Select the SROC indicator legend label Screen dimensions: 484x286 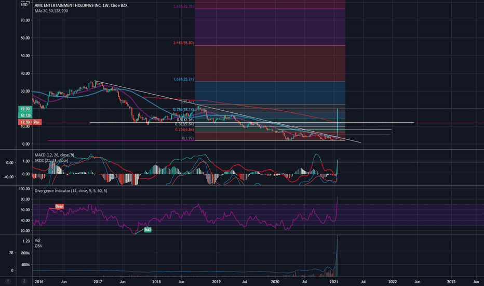tap(51, 161)
